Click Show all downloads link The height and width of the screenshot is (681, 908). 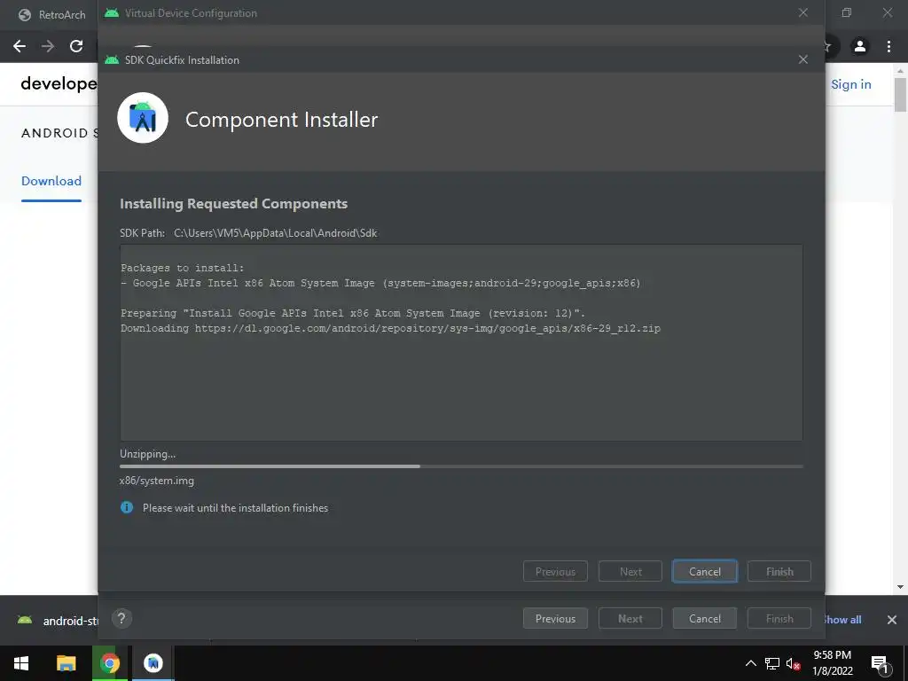(x=842, y=620)
